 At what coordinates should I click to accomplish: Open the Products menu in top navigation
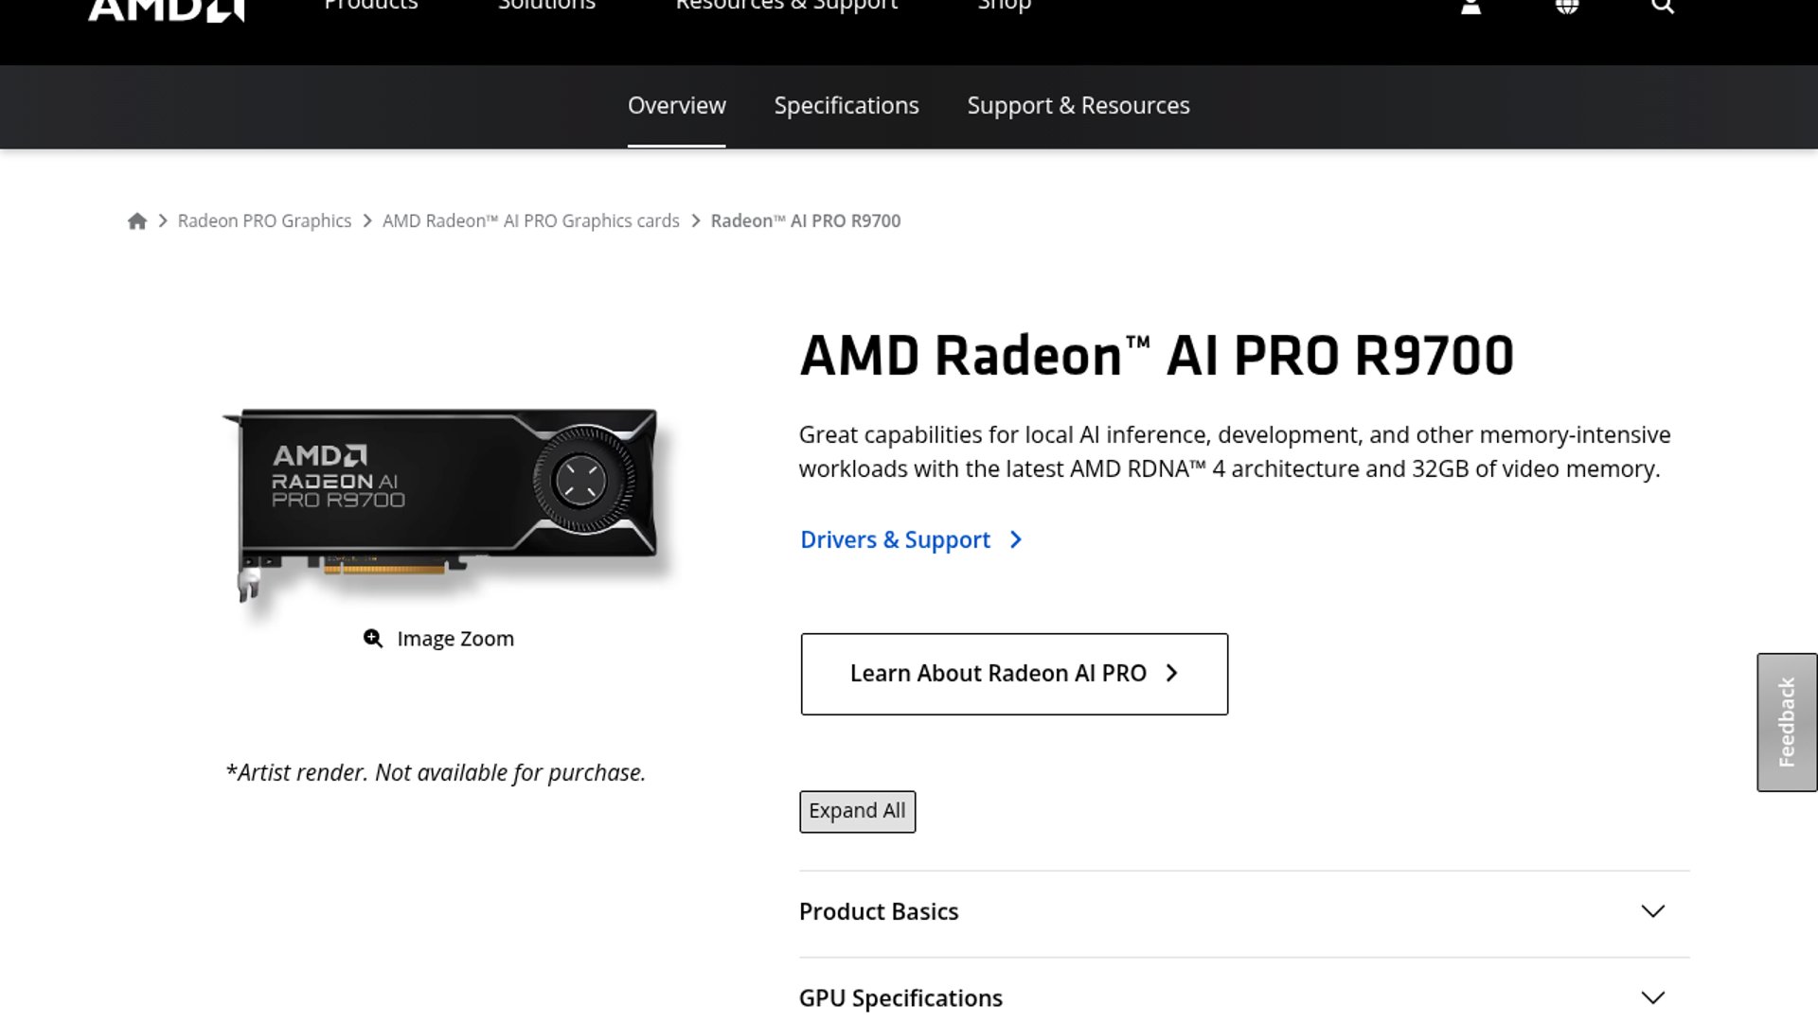tap(371, 7)
